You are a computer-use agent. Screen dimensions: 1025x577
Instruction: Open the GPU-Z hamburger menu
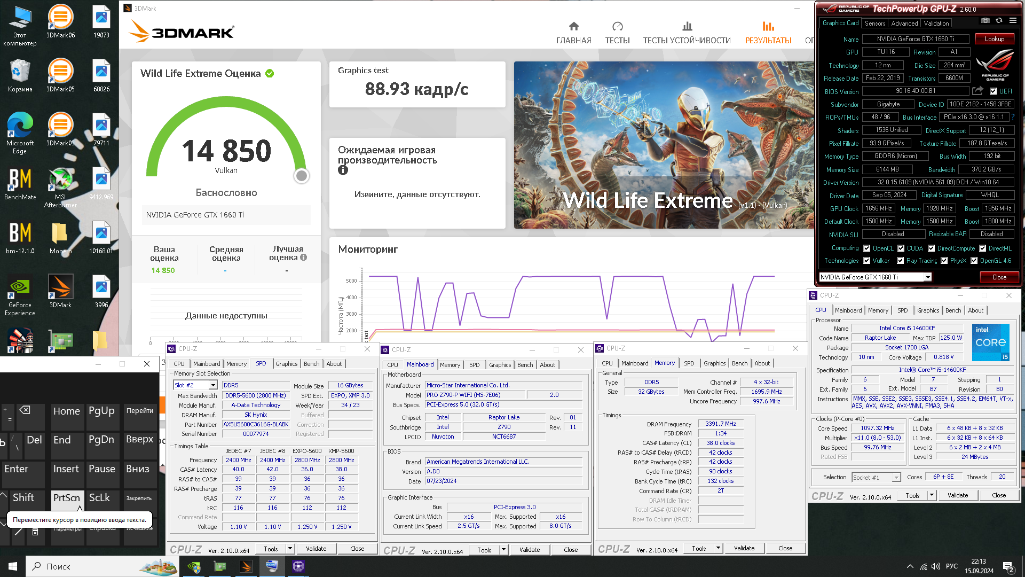pyautogui.click(x=1013, y=21)
